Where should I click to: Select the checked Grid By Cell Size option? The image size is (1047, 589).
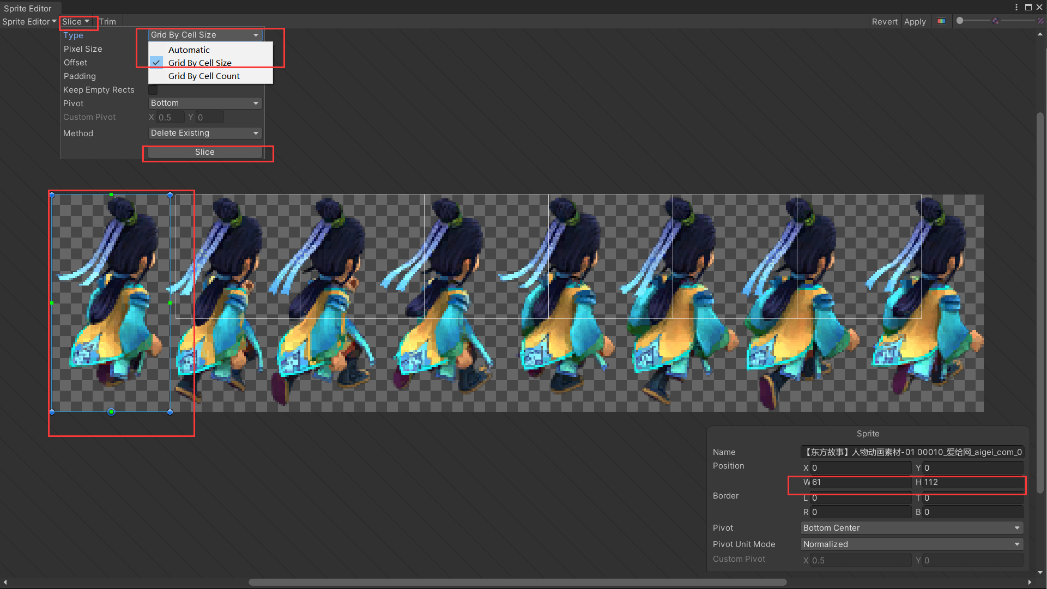(199, 63)
